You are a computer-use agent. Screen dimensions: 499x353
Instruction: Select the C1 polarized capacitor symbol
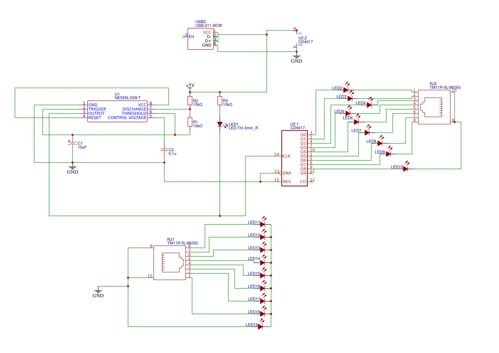click(72, 144)
